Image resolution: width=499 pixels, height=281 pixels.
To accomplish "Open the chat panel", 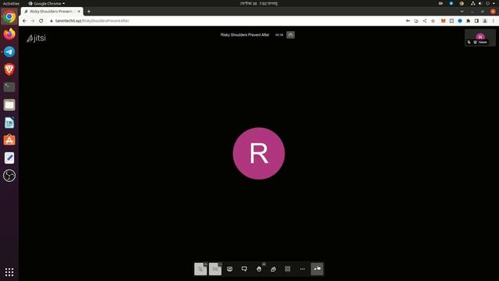I will (x=244, y=269).
